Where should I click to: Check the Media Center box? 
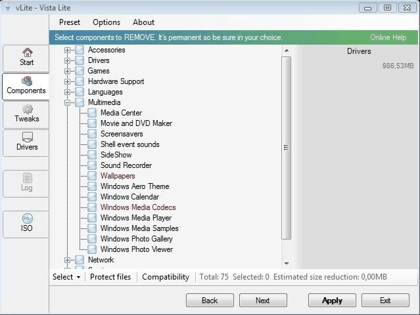tap(92, 113)
